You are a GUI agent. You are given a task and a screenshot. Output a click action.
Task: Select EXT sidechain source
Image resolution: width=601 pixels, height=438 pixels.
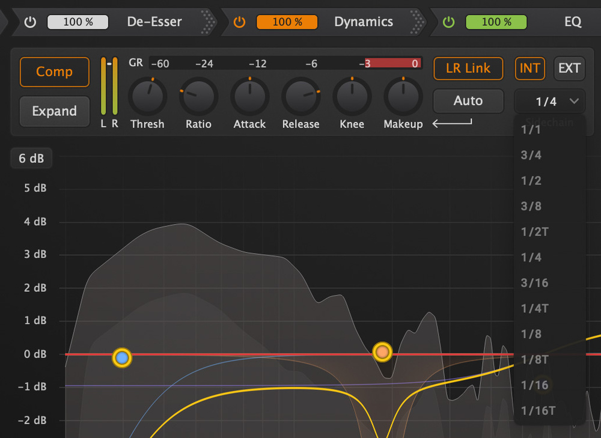click(x=569, y=68)
